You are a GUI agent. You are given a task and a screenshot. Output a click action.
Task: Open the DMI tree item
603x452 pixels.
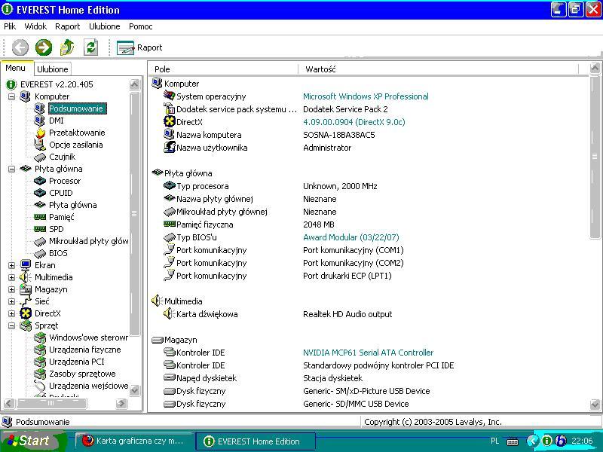pyautogui.click(x=56, y=121)
